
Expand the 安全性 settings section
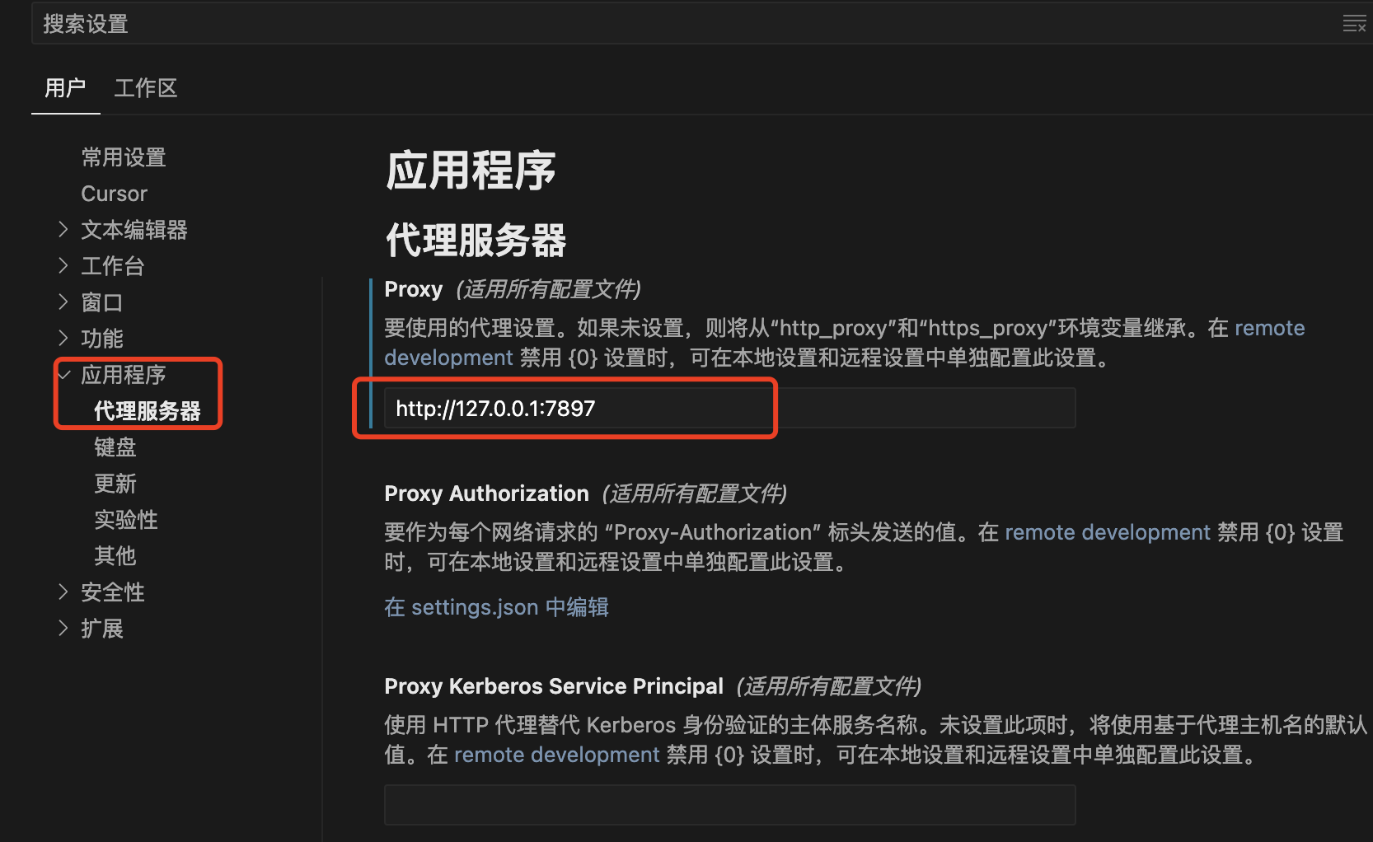click(63, 592)
